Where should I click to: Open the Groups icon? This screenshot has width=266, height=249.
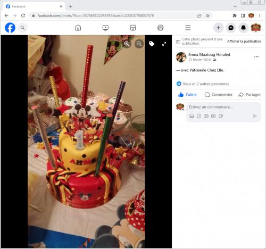pyautogui.click(x=160, y=28)
